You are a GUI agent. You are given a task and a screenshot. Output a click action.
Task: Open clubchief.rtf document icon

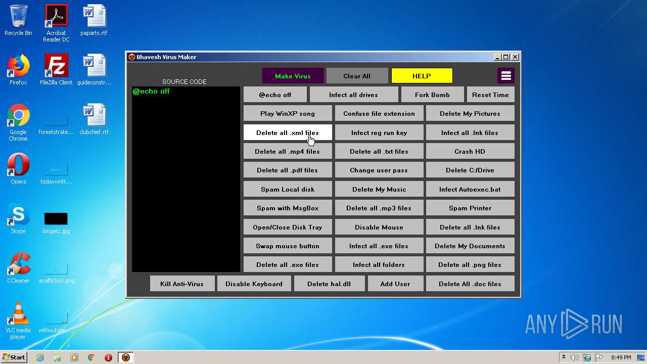pos(94,119)
